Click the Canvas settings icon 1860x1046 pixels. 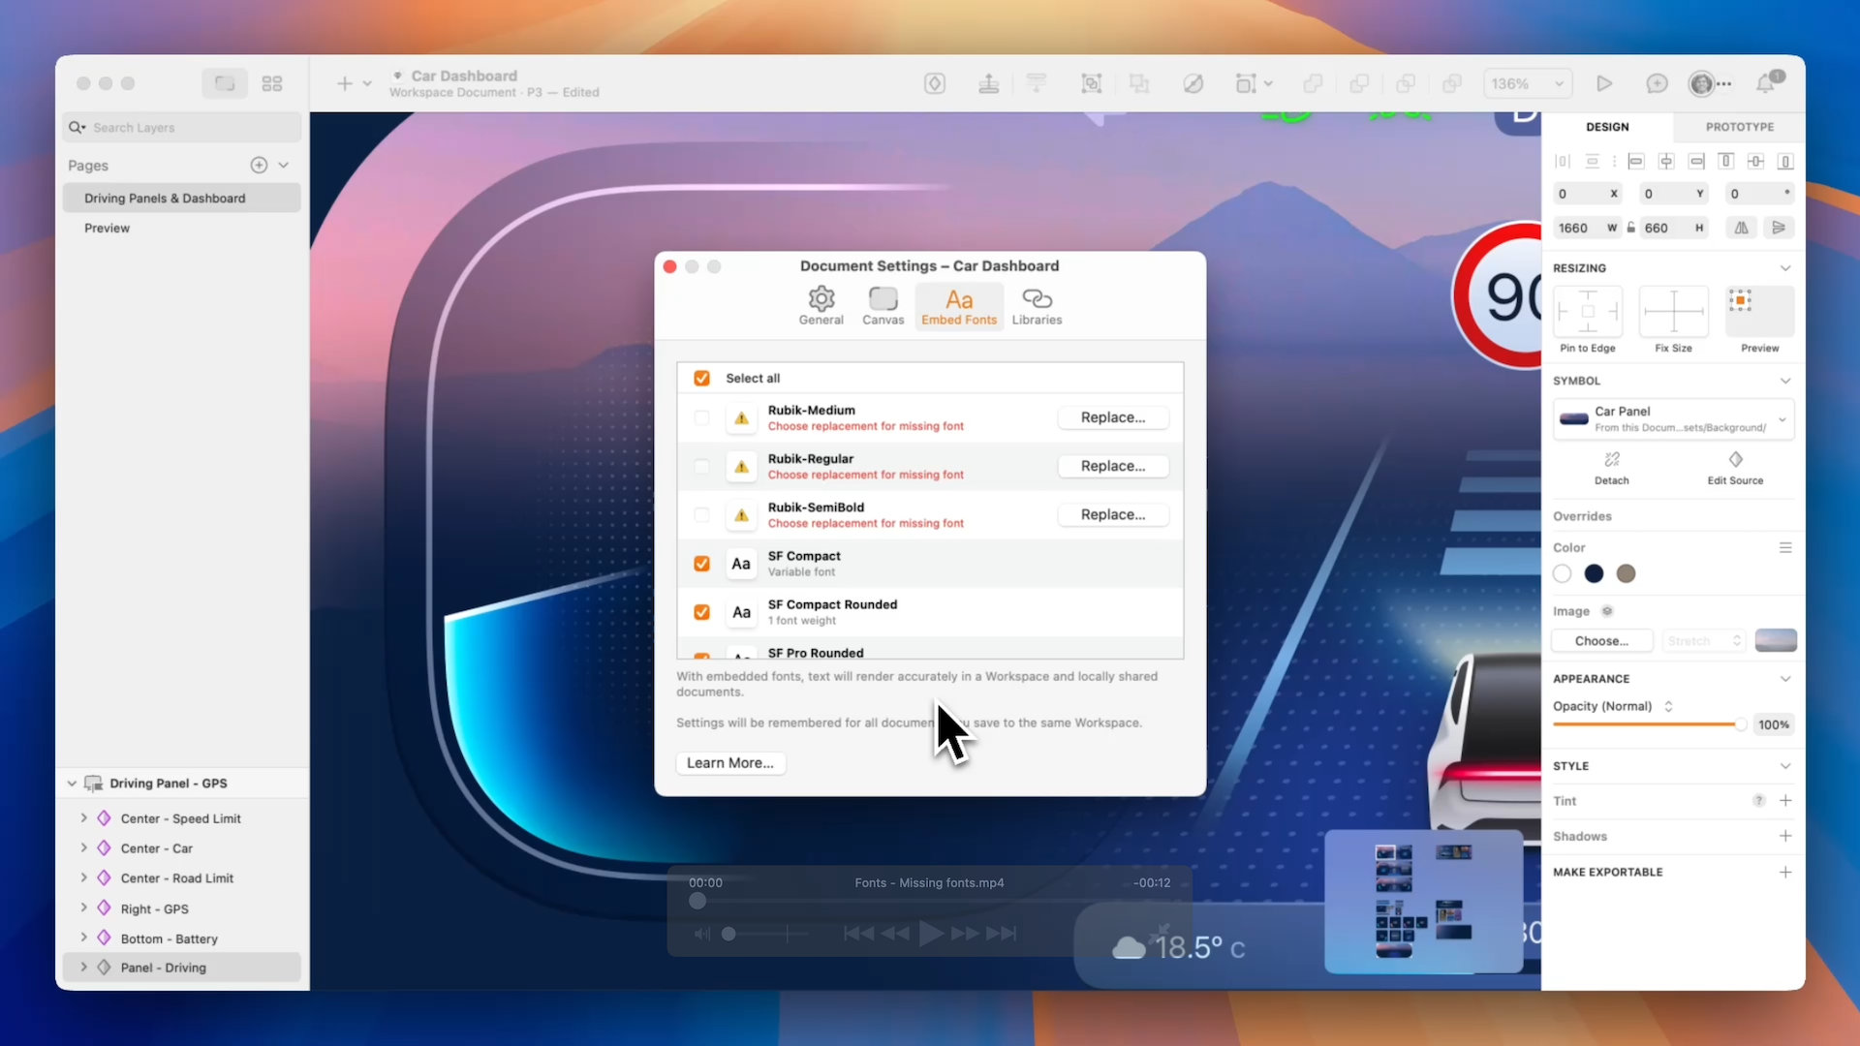pos(883,298)
